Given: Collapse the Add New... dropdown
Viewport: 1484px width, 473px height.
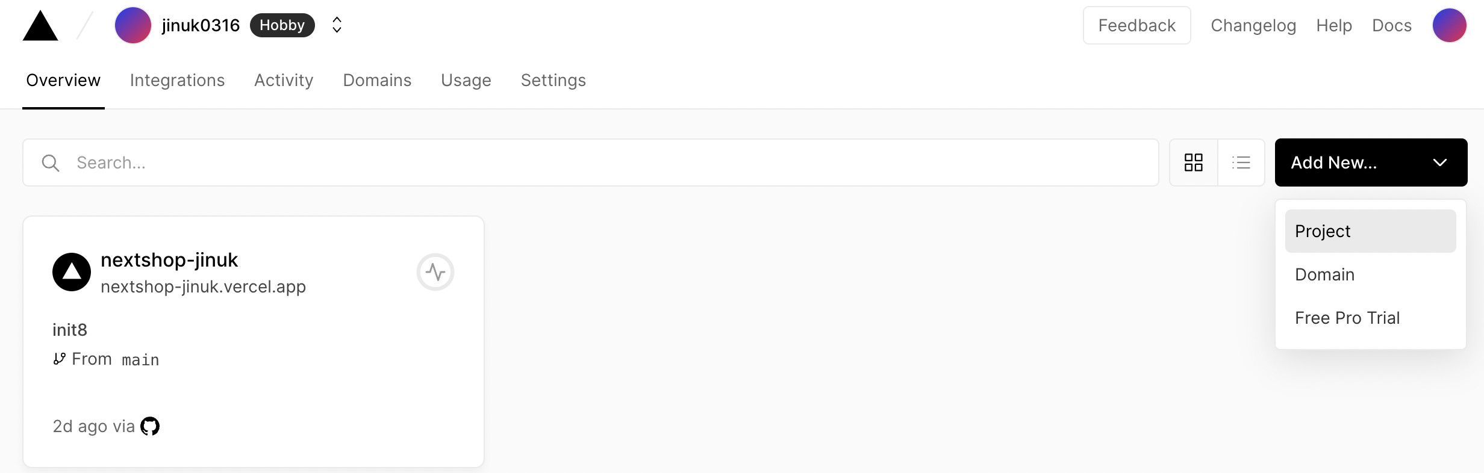Looking at the screenshot, I should tap(1371, 162).
